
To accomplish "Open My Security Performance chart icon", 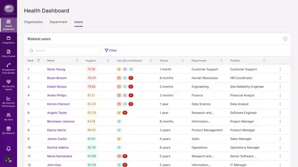I will (8, 98).
